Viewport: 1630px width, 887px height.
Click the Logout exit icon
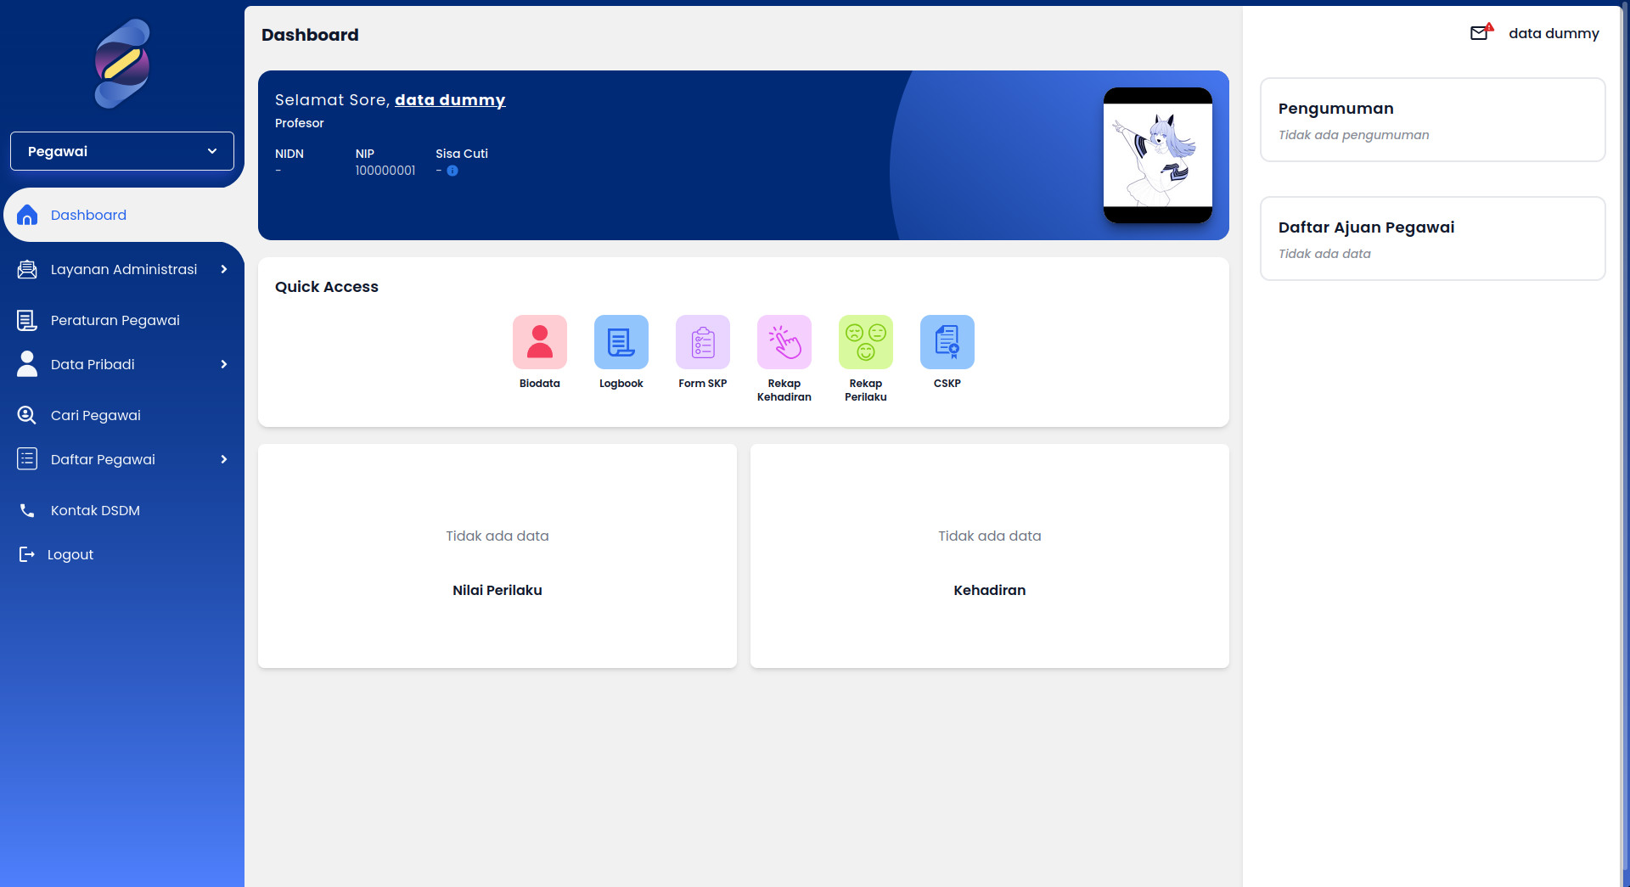coord(27,554)
